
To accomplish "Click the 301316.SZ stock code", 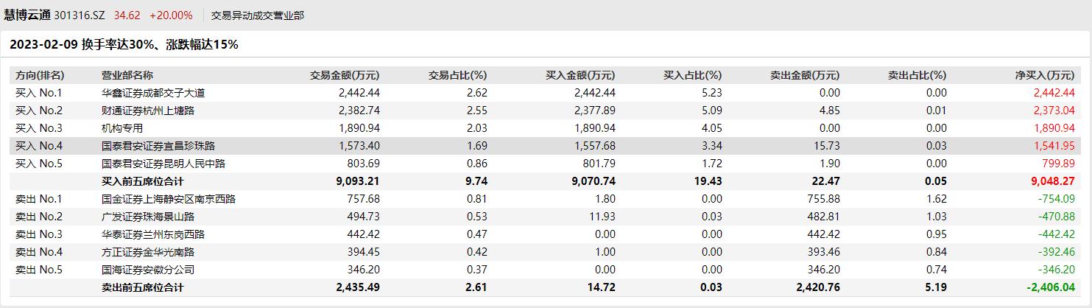I will point(80,15).
